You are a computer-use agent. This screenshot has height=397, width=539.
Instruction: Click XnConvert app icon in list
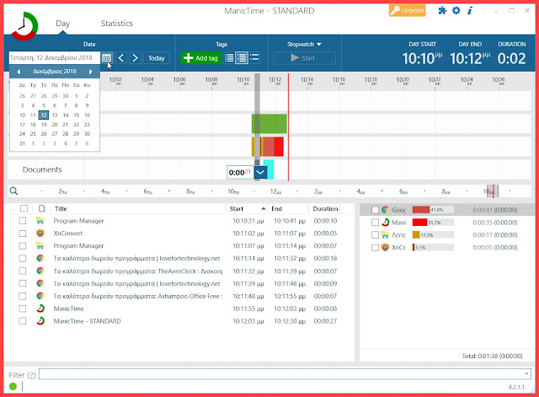pyautogui.click(x=40, y=233)
